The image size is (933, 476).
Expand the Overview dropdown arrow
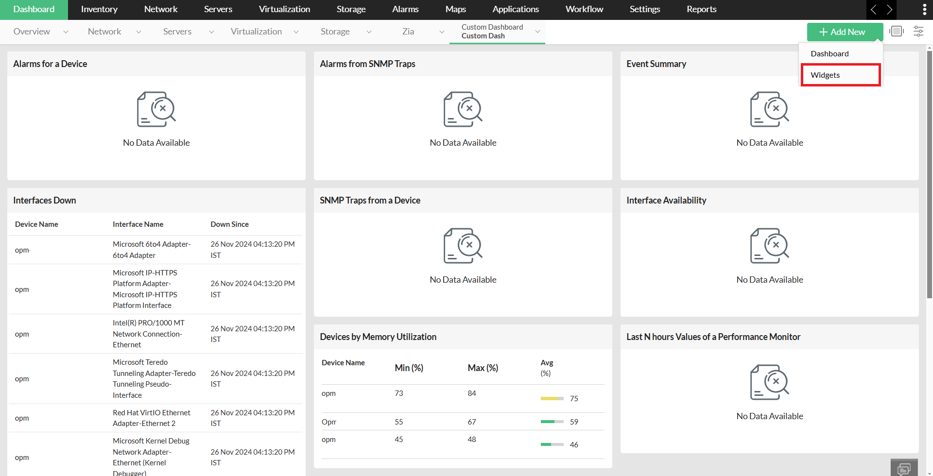click(x=66, y=32)
